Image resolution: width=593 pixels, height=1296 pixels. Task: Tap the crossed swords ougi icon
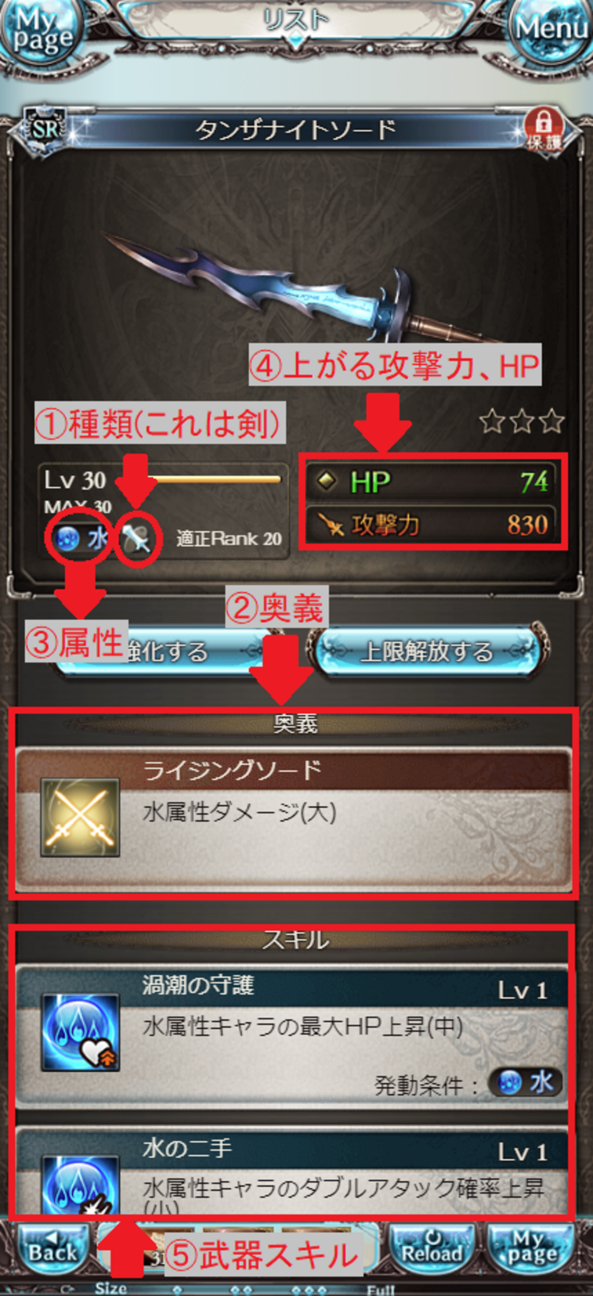[80, 818]
